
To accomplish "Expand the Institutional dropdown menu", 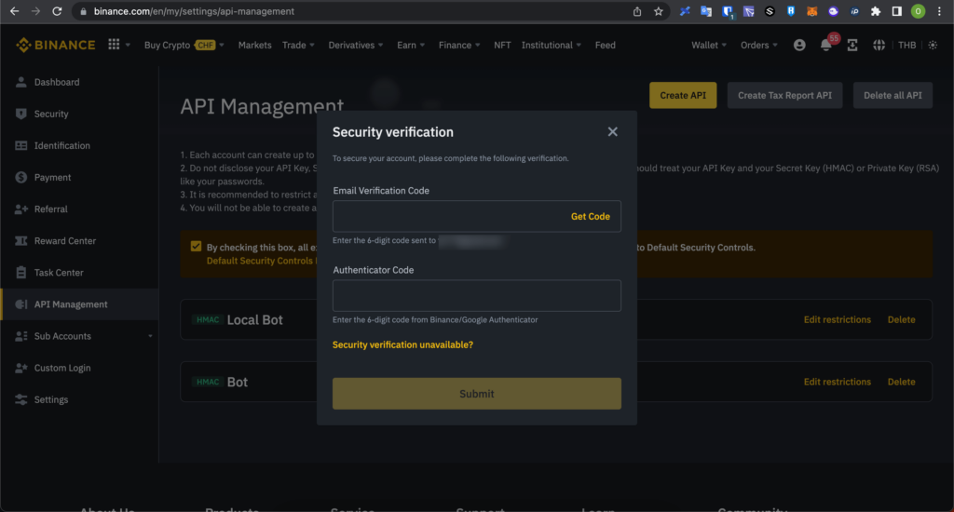I will (552, 45).
